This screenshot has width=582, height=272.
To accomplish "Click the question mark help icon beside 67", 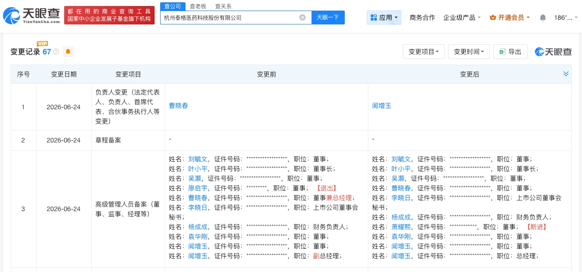I will pos(56,52).
